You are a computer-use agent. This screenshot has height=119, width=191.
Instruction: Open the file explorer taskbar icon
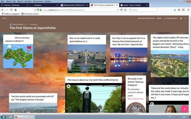click(x=11, y=117)
